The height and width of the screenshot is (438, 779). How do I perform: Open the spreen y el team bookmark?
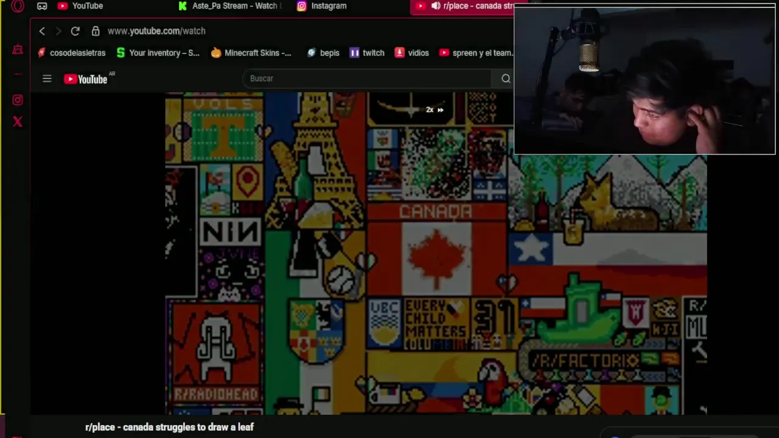coord(476,53)
